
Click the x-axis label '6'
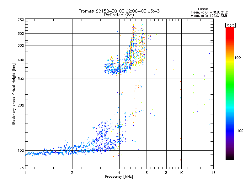147,173
